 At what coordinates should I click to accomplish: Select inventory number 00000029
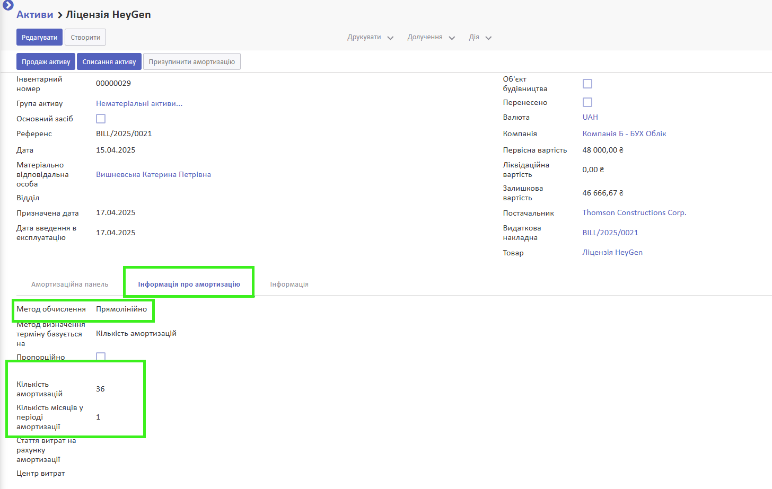[x=113, y=84]
